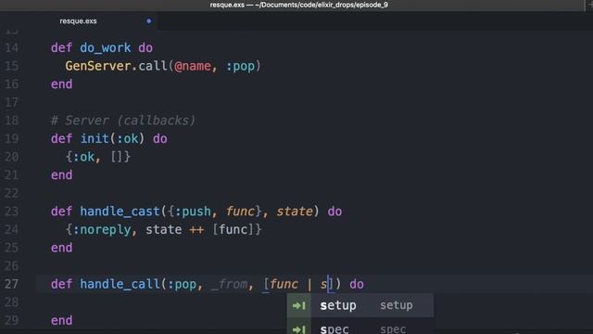
Task: Click '@name' in GenServer.call arguments
Action: pyautogui.click(x=192, y=66)
